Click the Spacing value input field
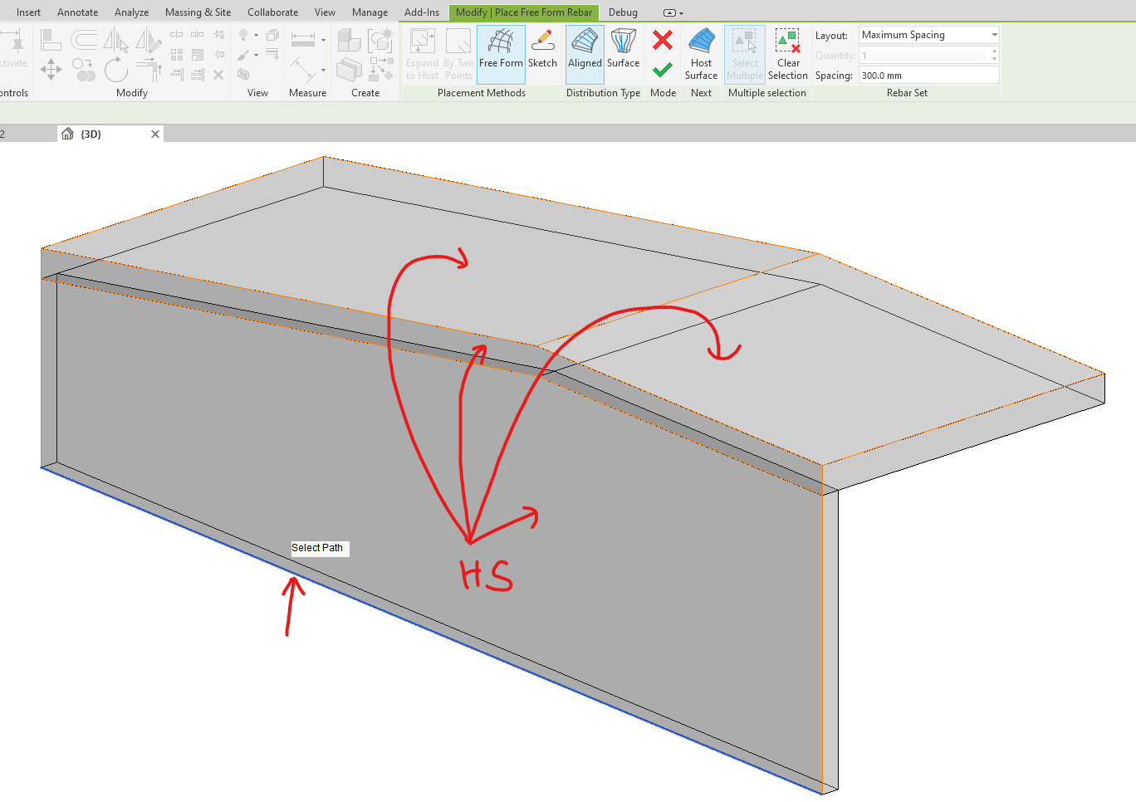Screen dimensions: 1136x802 tap(928, 74)
